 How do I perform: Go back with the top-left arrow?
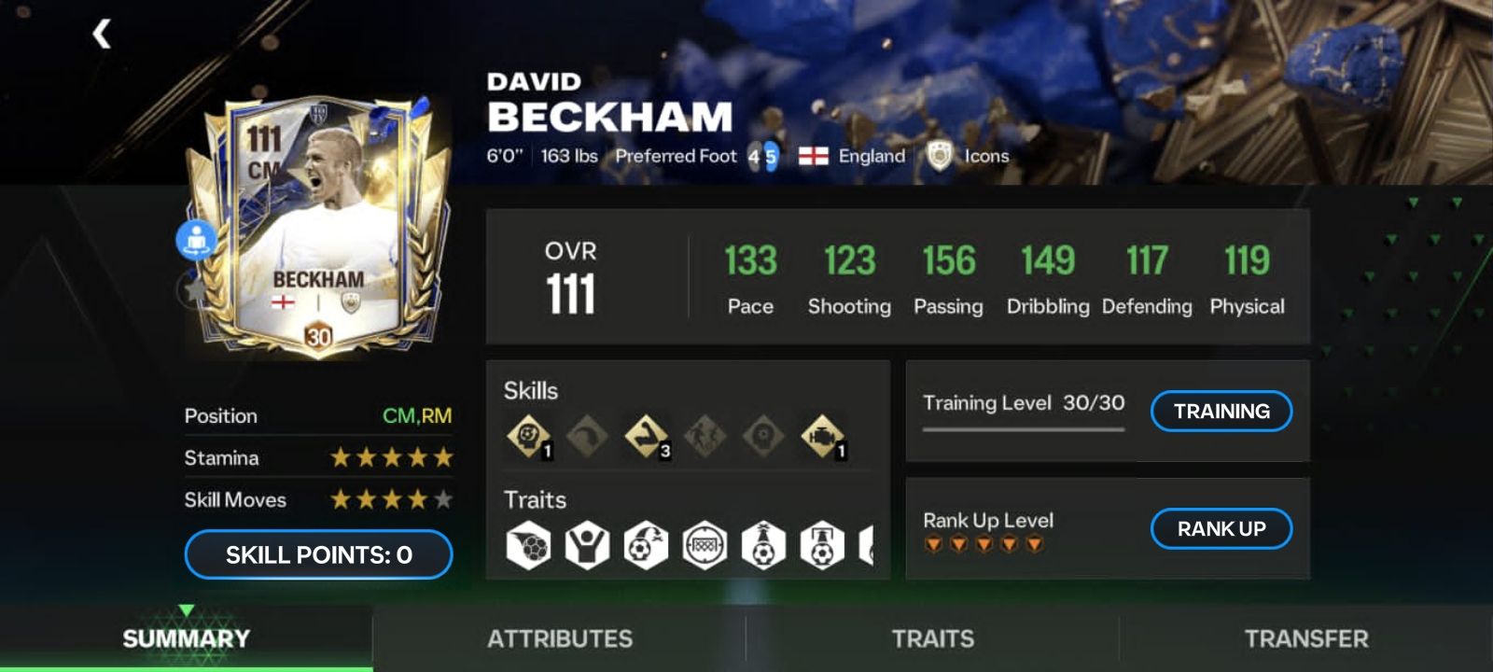(102, 35)
